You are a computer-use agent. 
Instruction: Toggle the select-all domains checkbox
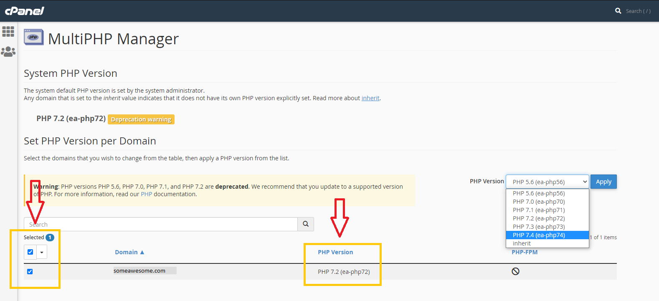(30, 252)
